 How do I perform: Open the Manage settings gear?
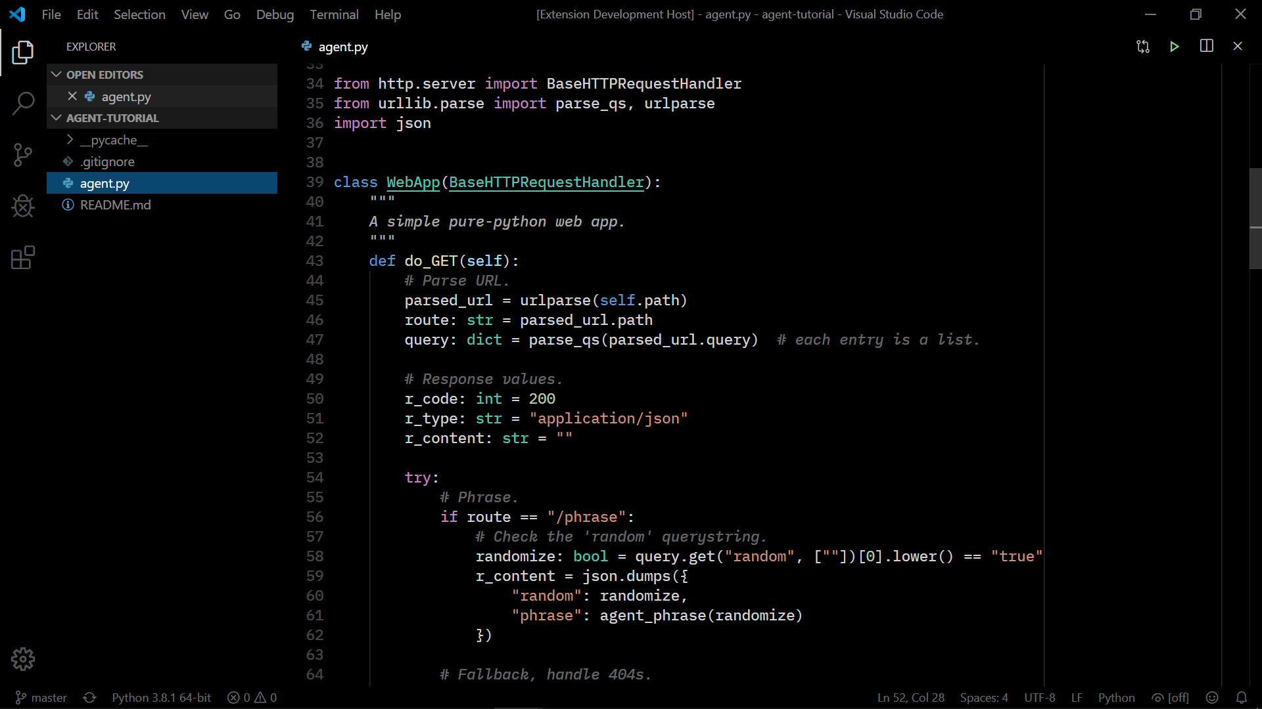23,659
